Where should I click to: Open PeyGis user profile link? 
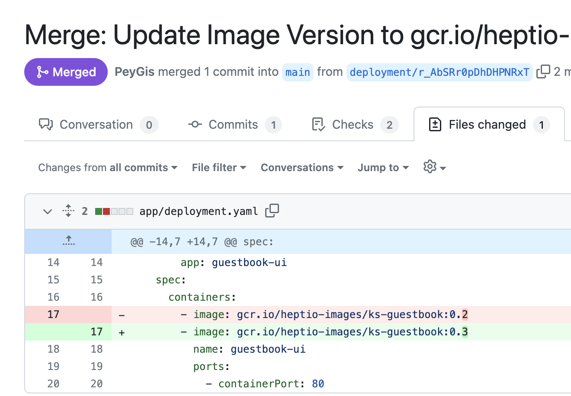pos(135,72)
